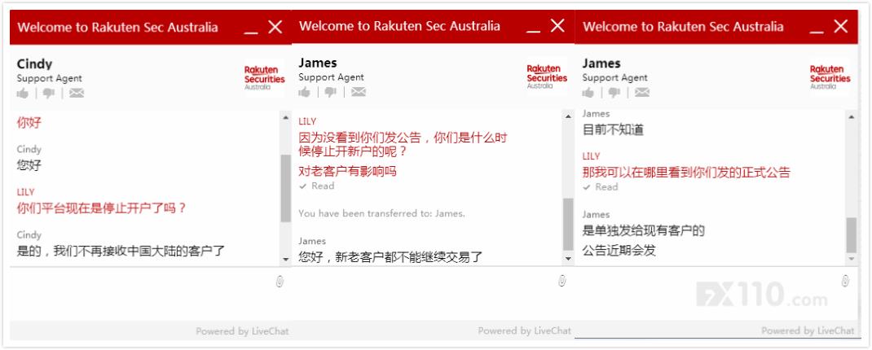Viewport: 872px width, 350px height.
Task: Scrollbar thumb in rightmost chat window
Action: (x=852, y=235)
